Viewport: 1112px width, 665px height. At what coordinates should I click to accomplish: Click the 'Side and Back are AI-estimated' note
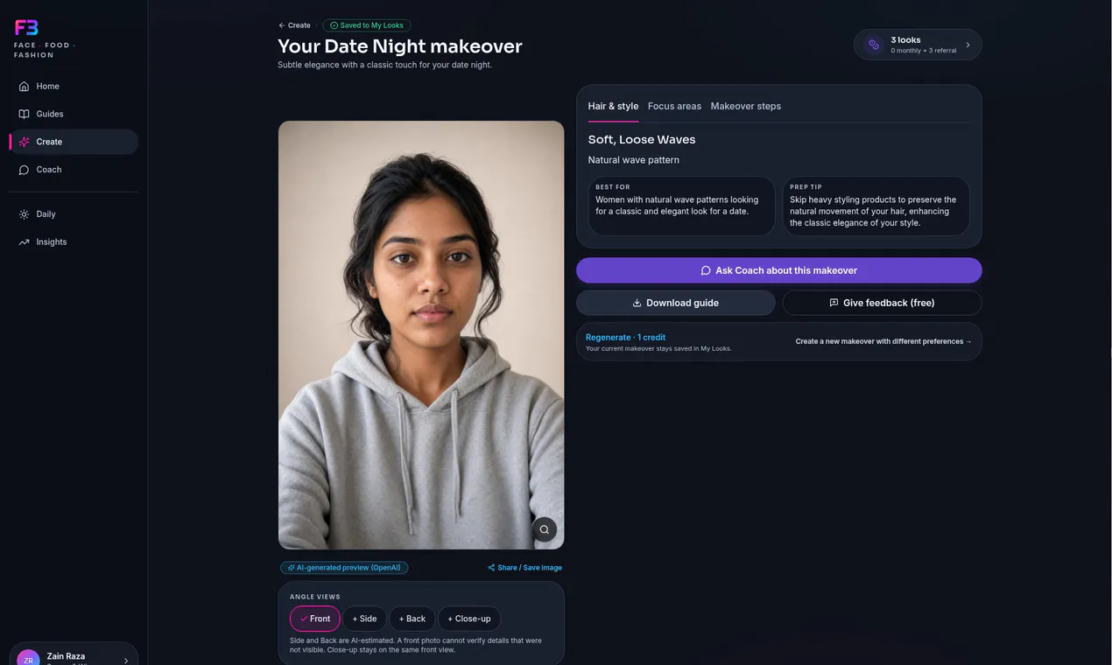tap(416, 645)
